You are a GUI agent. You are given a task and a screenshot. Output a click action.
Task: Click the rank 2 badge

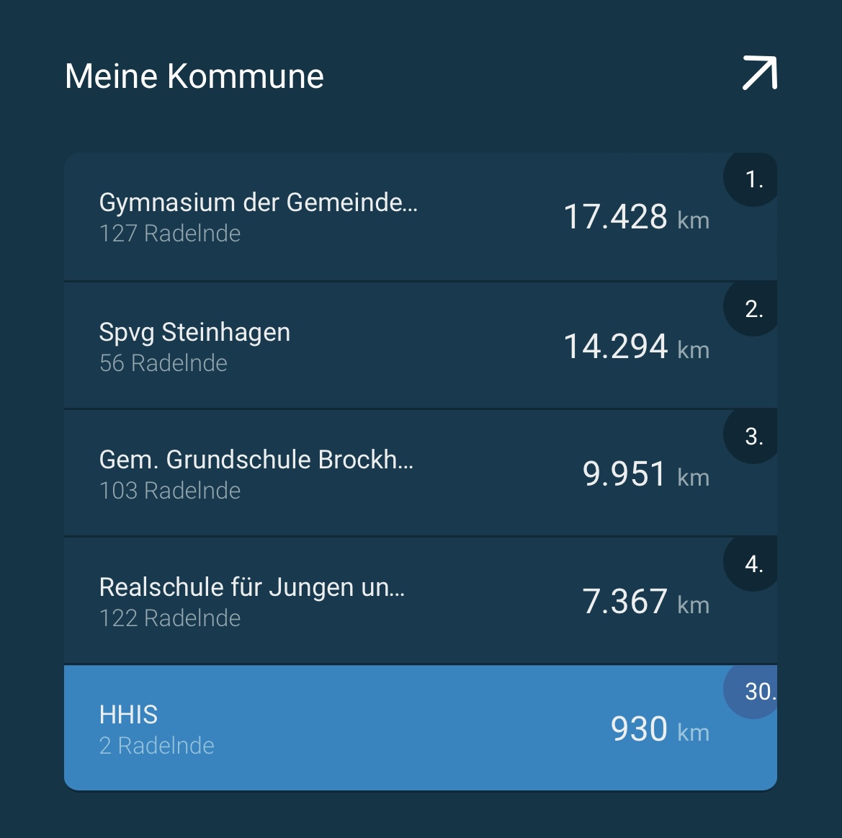click(753, 309)
